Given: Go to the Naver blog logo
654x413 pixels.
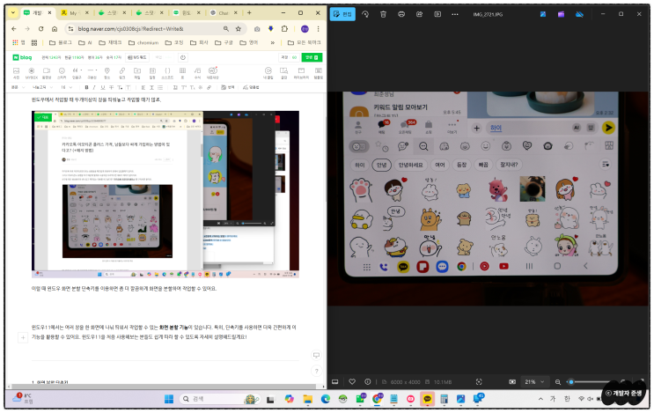Looking at the screenshot, I should tap(23, 57).
